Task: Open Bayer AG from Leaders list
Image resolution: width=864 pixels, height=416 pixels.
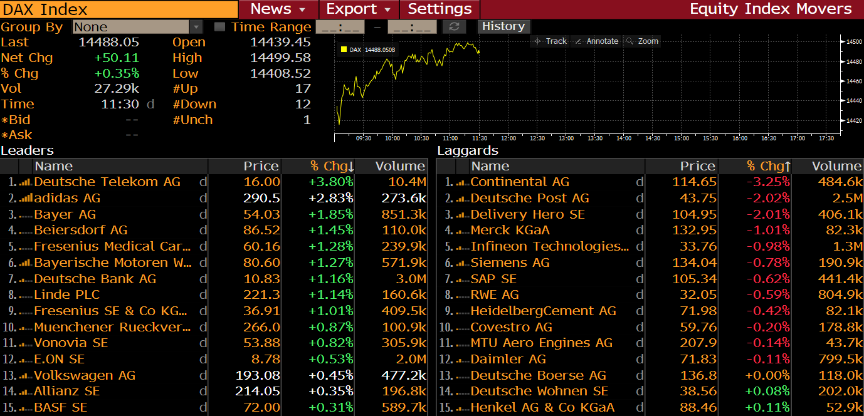Action: (x=65, y=215)
